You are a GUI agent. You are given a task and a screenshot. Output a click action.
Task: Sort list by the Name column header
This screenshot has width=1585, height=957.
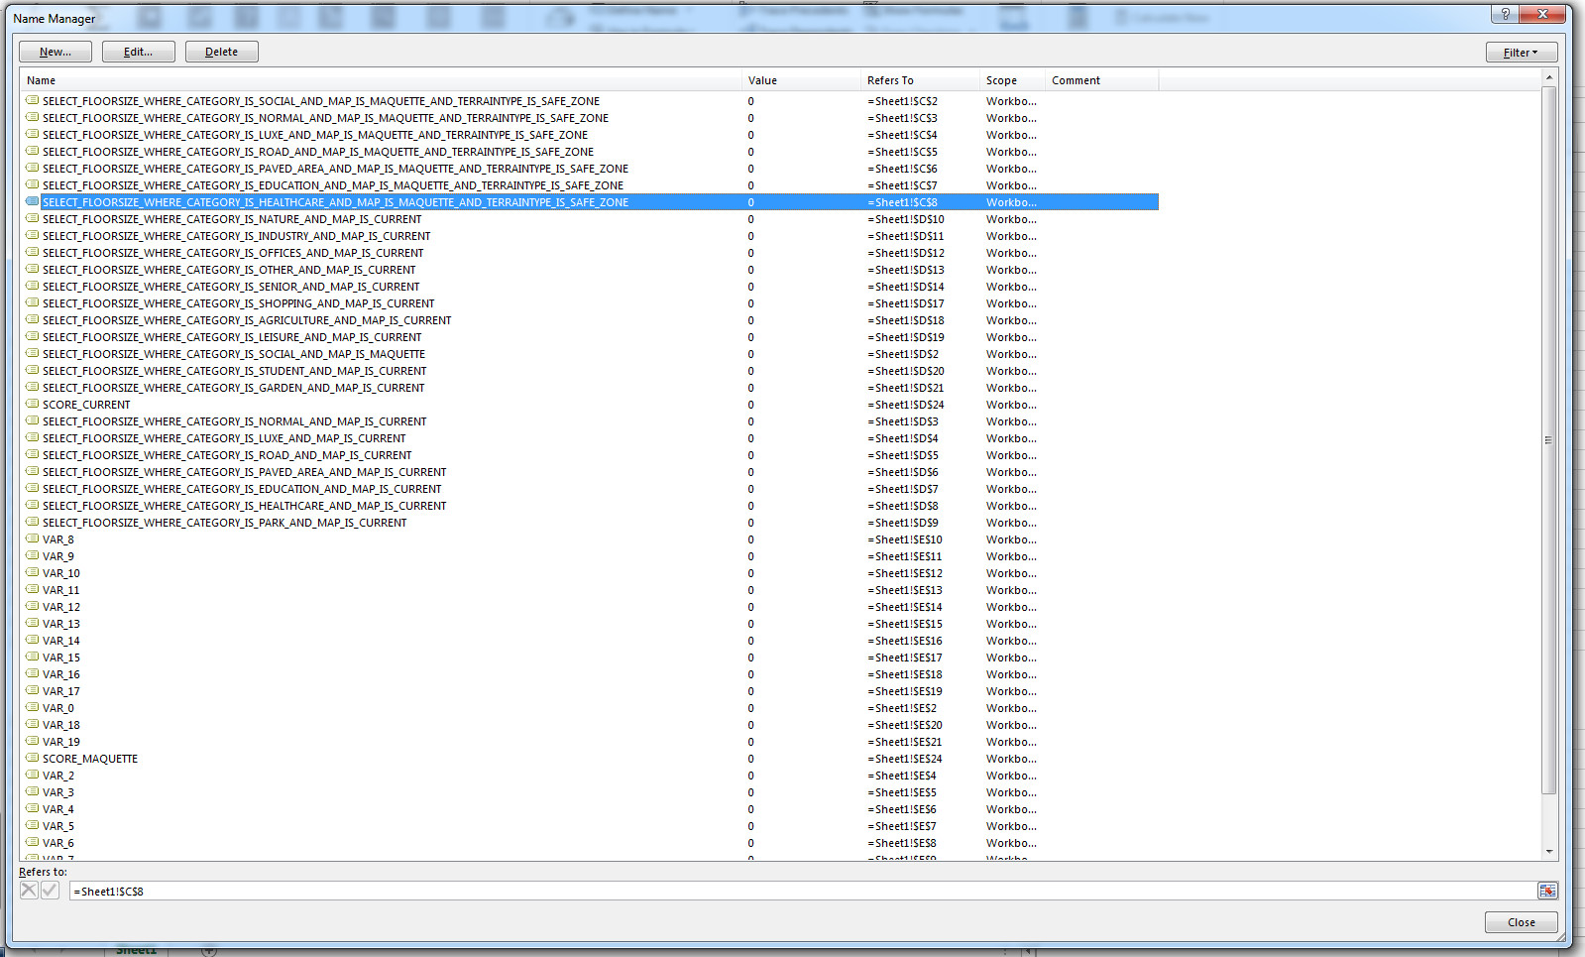click(x=381, y=80)
